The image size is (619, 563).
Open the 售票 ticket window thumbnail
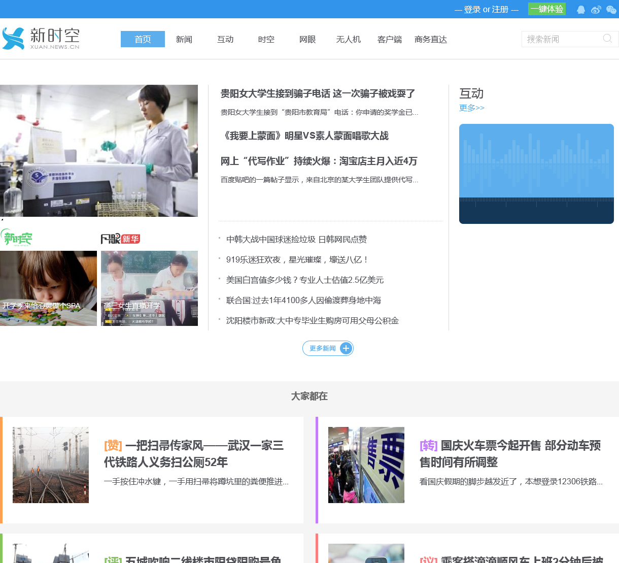pyautogui.click(x=366, y=465)
